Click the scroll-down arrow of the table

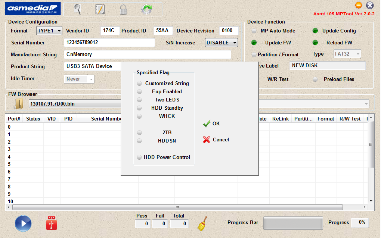[371, 201]
